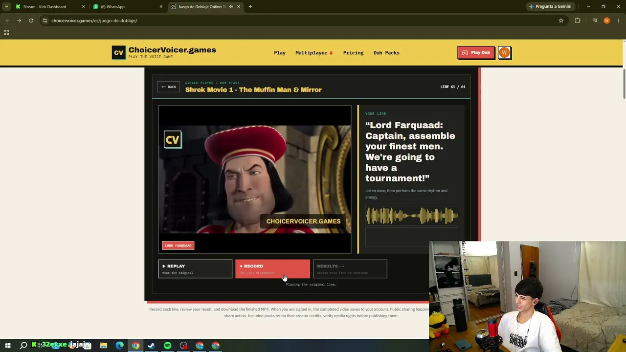Click the Shrek video clip preview
Image resolution: width=626 pixels, height=352 pixels.
(x=255, y=179)
